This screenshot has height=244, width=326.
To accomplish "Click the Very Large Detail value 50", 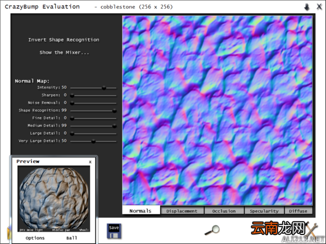I will point(64,141).
